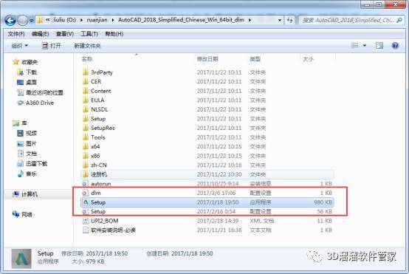Select the 56 KB Setup configuration file icon
The height and width of the screenshot is (274, 409).
click(86, 212)
